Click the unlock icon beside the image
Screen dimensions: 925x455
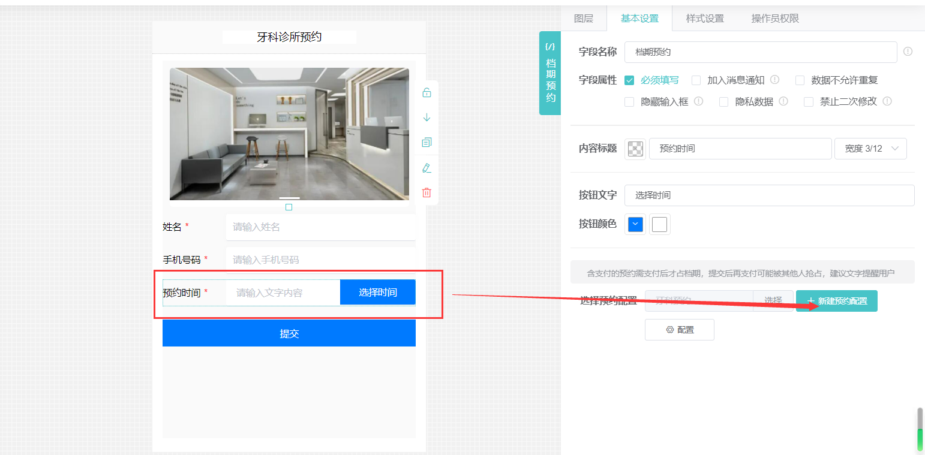tap(427, 92)
